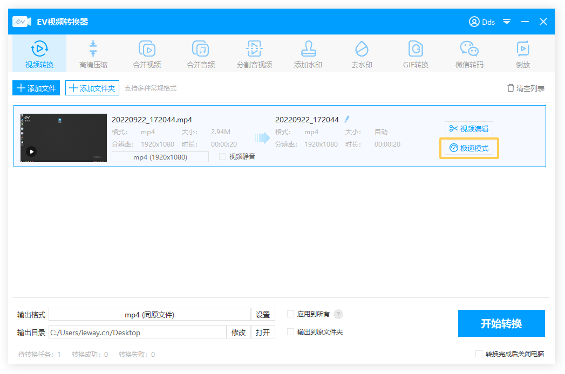Open the 去水印 remove watermark tool

click(362, 54)
